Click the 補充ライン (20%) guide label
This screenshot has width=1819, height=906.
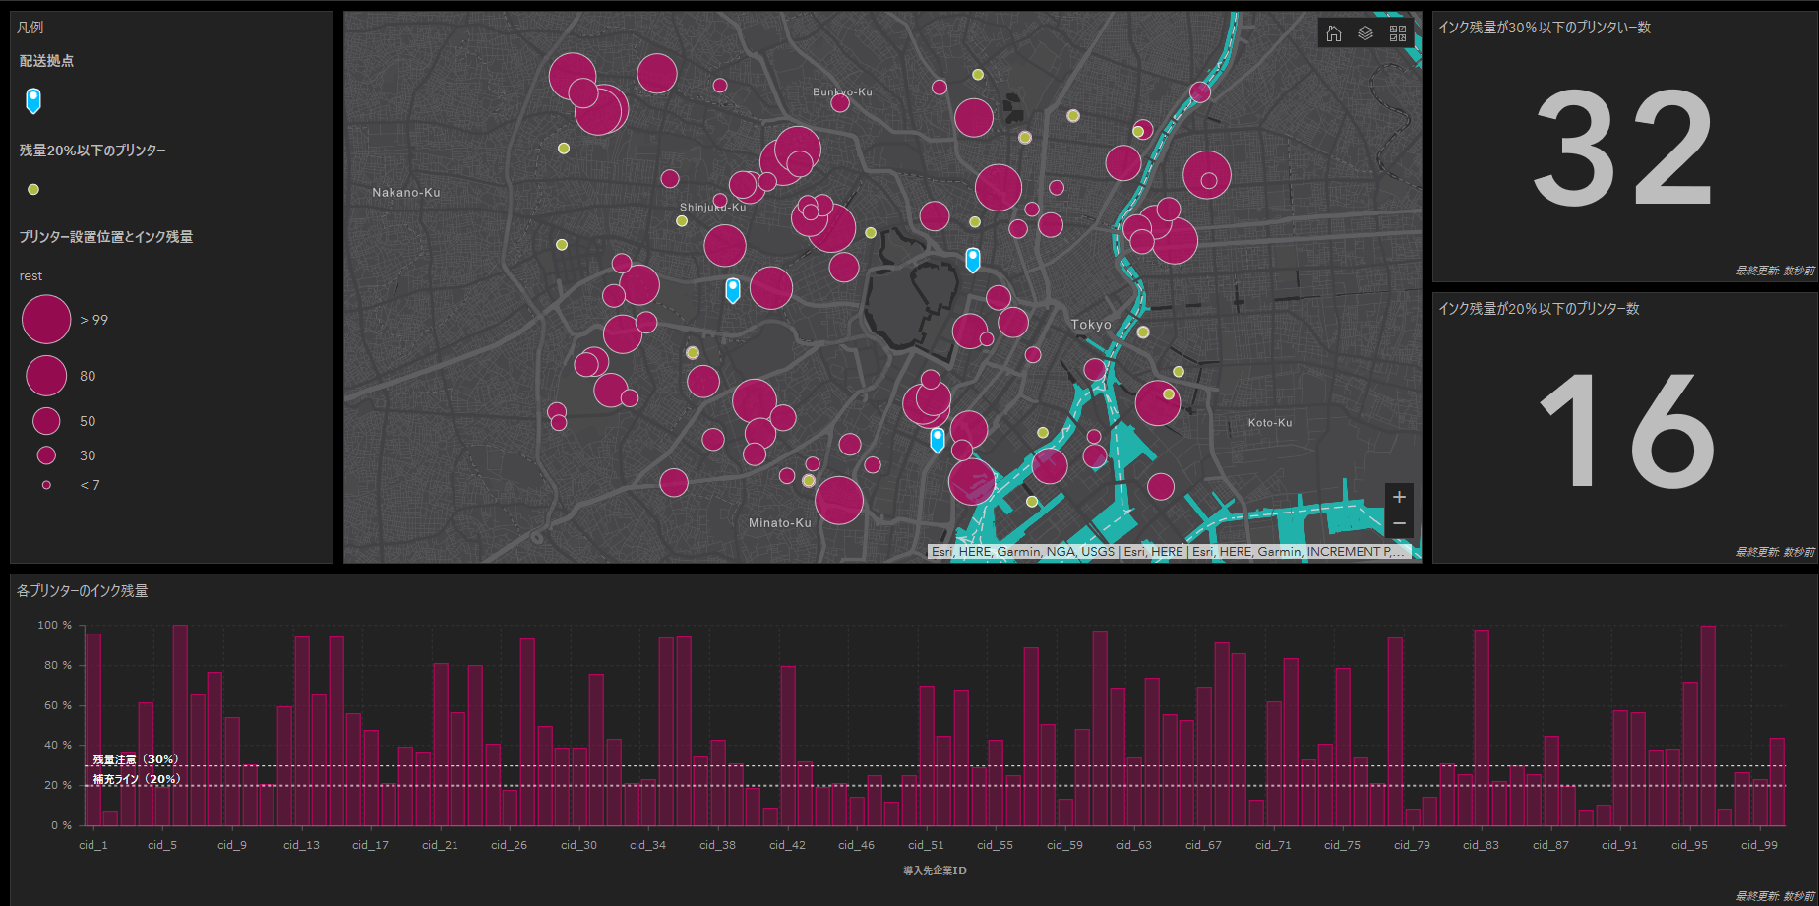tap(136, 779)
